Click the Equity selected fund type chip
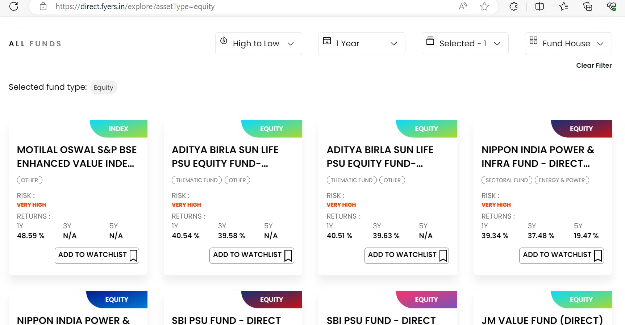 click(104, 88)
